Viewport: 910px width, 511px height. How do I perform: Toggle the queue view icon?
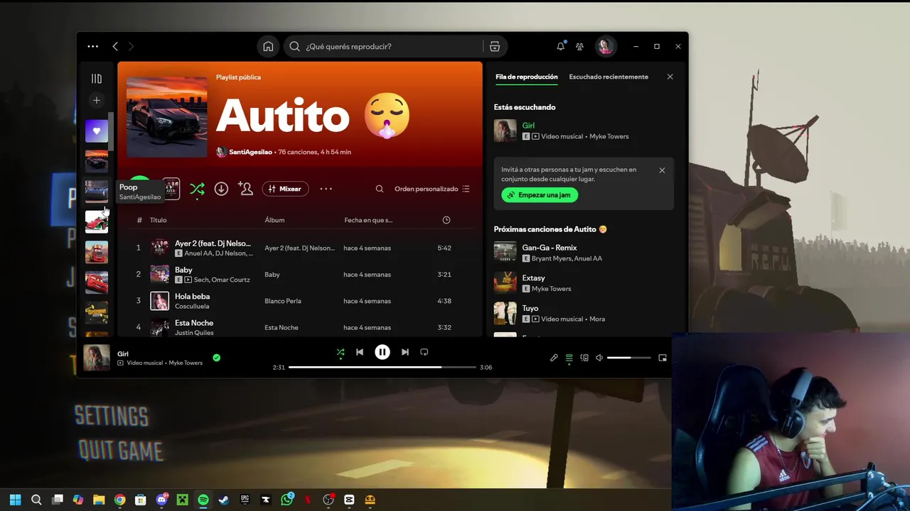click(569, 358)
